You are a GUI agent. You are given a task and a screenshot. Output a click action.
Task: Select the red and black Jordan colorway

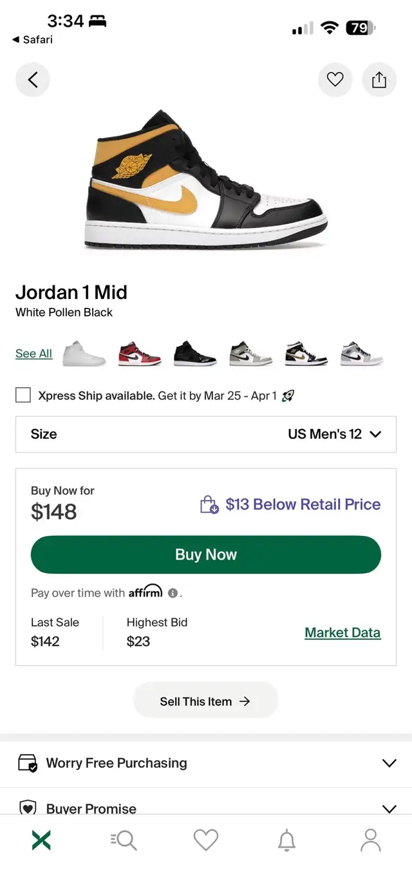[x=140, y=354]
